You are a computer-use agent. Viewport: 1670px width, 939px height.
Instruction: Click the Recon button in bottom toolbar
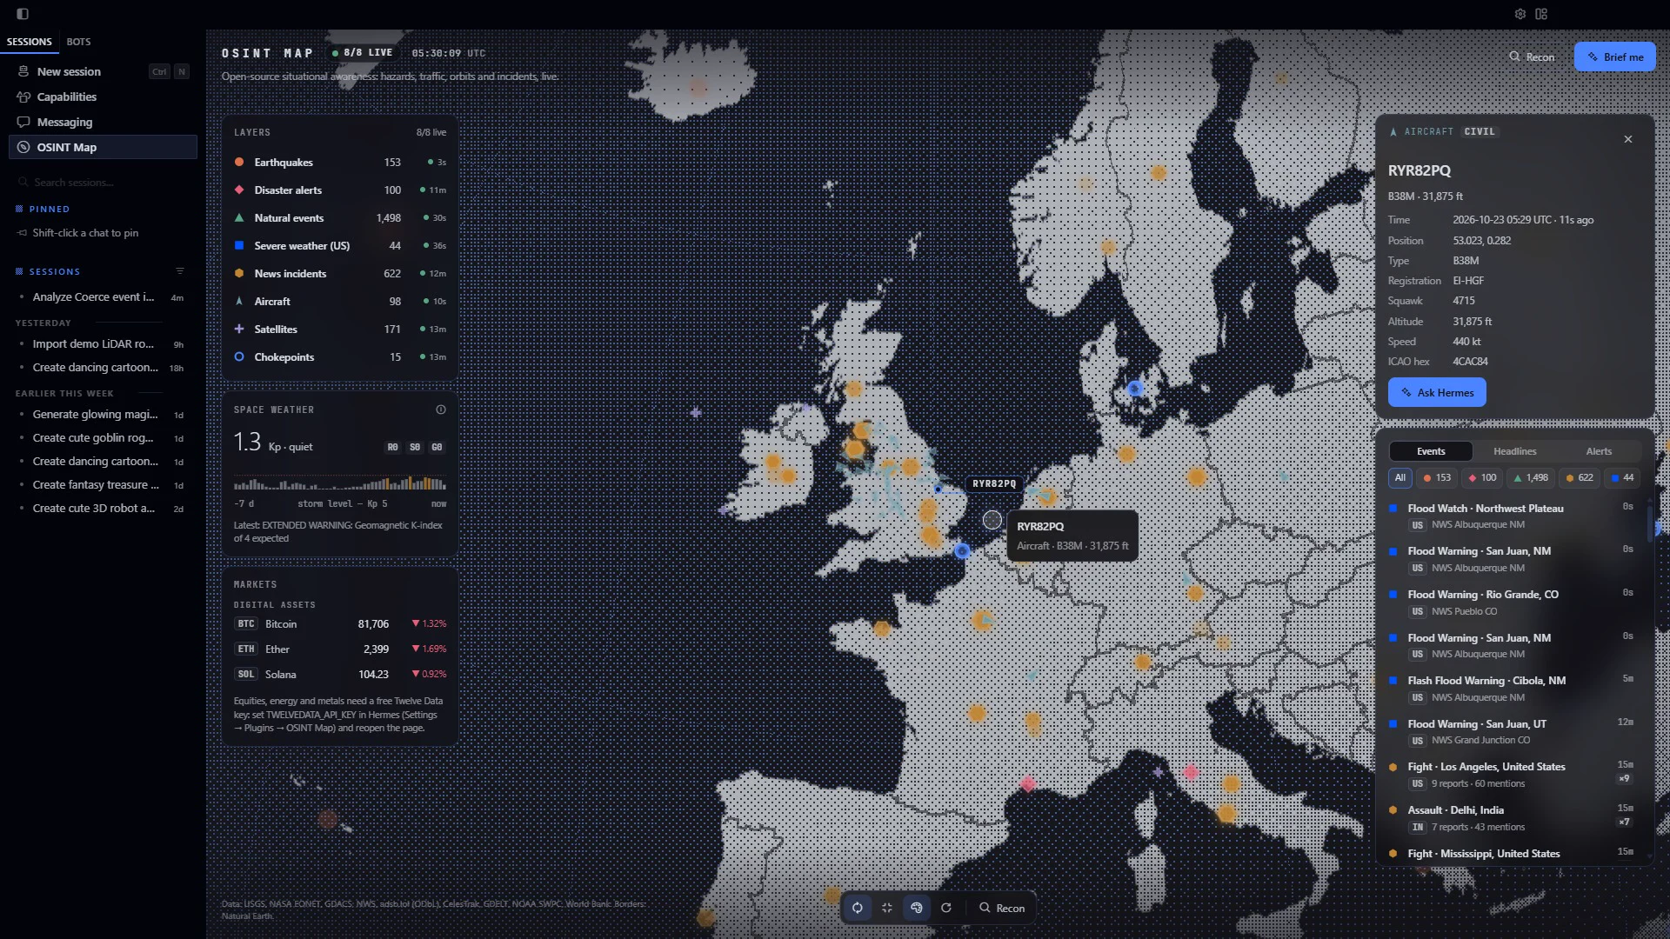click(1002, 908)
